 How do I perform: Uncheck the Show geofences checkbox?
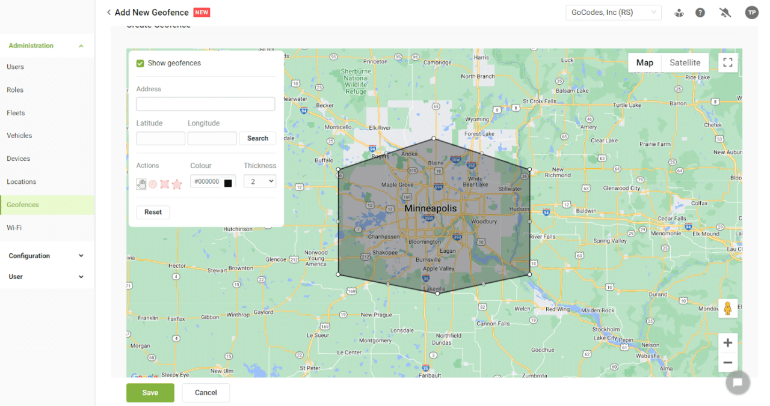[x=139, y=62]
